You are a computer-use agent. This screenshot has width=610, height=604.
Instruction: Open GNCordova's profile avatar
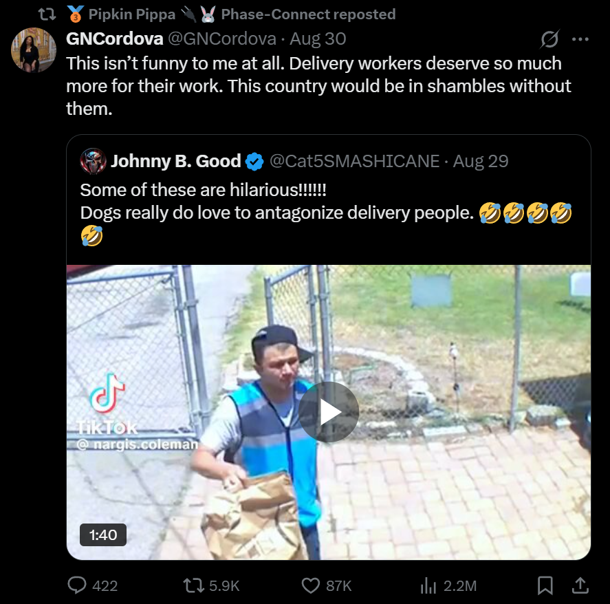point(34,50)
